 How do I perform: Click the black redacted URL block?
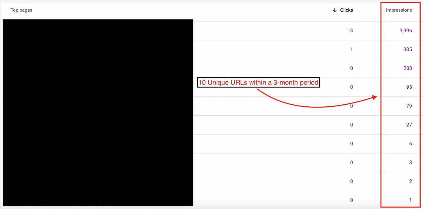(x=98, y=113)
